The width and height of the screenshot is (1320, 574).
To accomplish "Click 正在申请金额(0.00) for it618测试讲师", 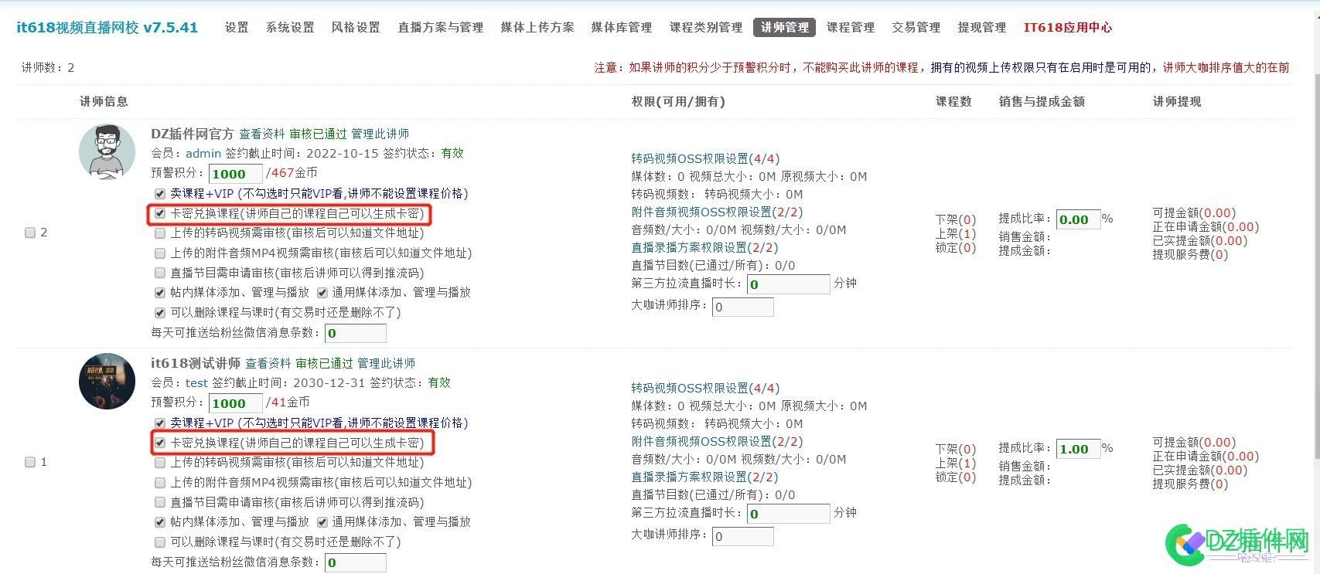I will pos(1206,456).
